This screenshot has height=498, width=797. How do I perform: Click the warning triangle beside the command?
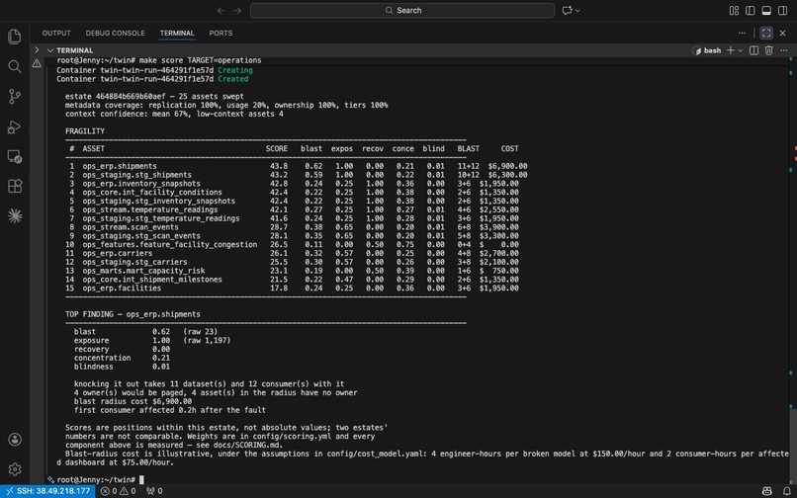pos(37,63)
